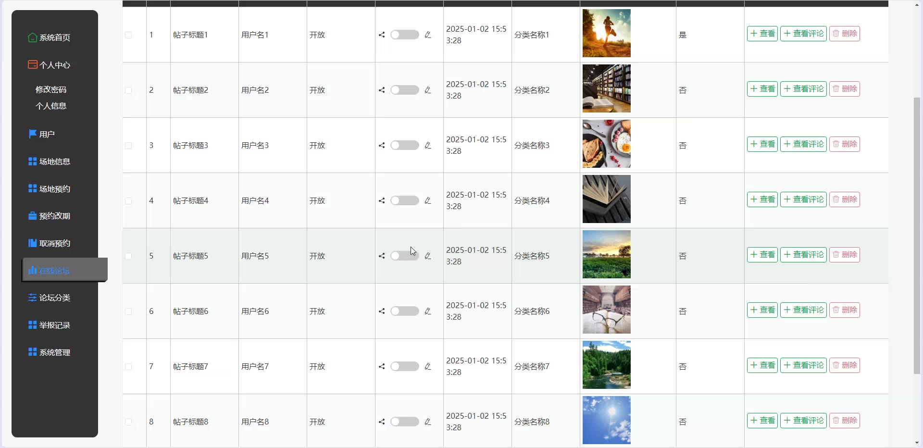This screenshot has width=923, height=448.
Task: Toggle the switch in row 帖子标题1
Action: click(405, 35)
